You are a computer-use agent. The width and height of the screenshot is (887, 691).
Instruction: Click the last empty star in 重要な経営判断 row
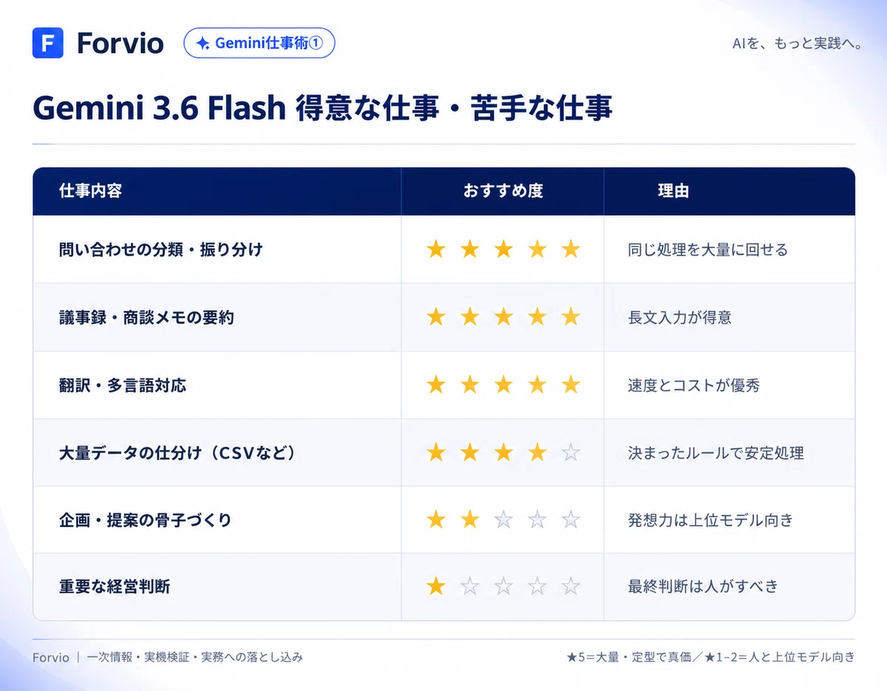point(571,588)
